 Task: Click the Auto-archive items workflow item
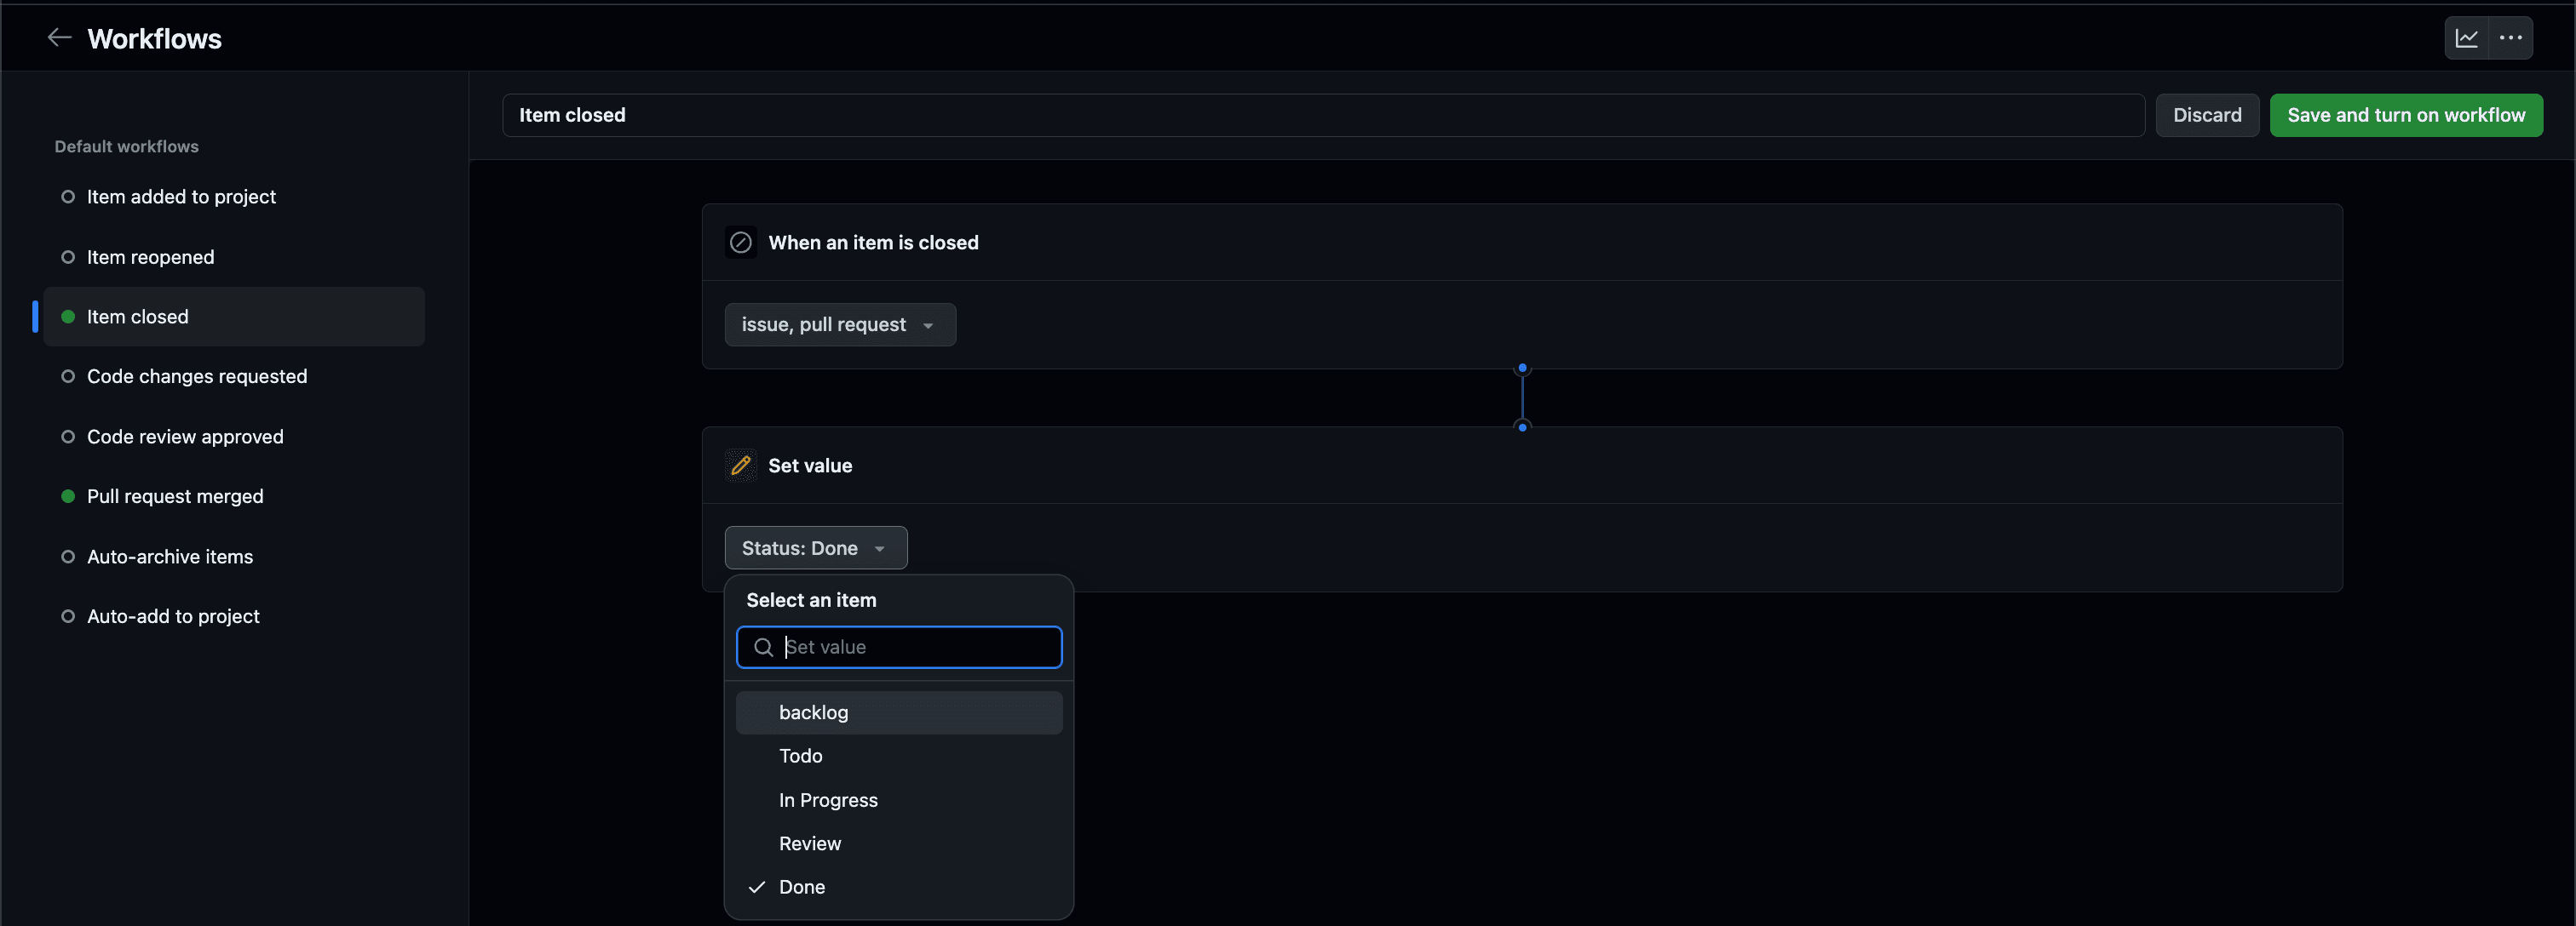(x=170, y=557)
